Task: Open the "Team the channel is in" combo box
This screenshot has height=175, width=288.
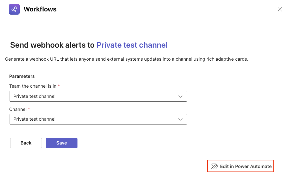Action: point(95,96)
